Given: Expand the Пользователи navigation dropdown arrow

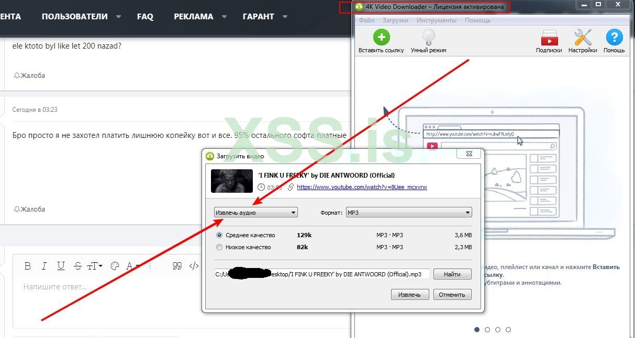Looking at the screenshot, I should 118,17.
